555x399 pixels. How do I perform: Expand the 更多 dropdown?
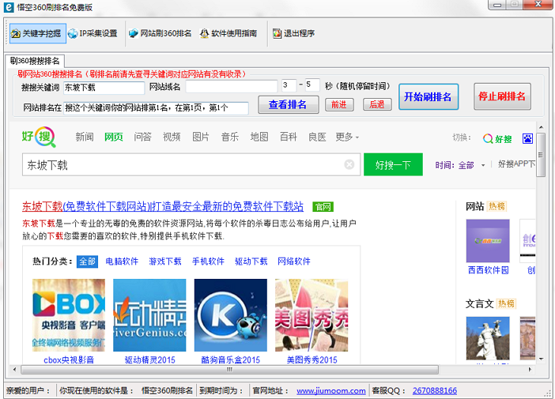tap(347, 137)
